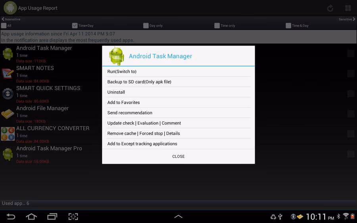Click the Insensitive left chevron
This screenshot has width=357, height=223.
3,19
